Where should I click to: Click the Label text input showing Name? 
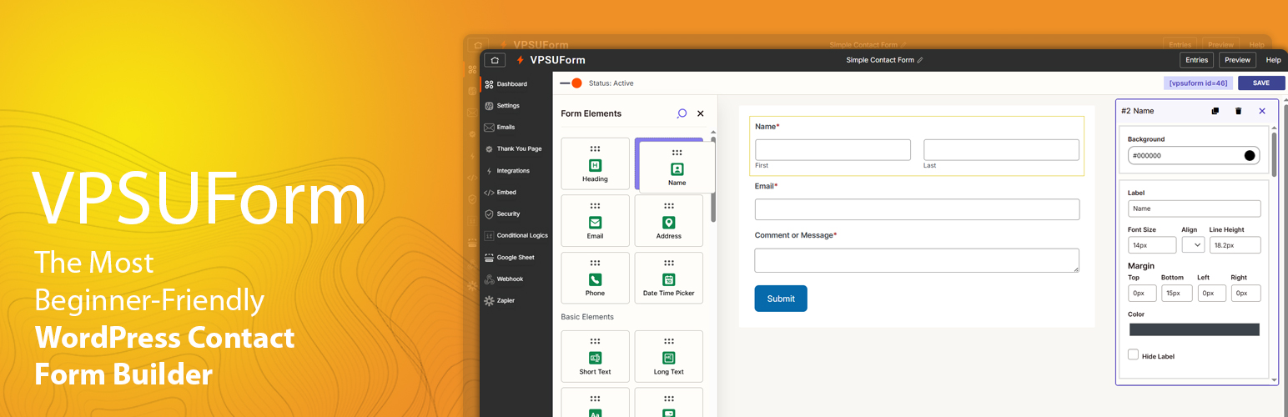tap(1194, 209)
